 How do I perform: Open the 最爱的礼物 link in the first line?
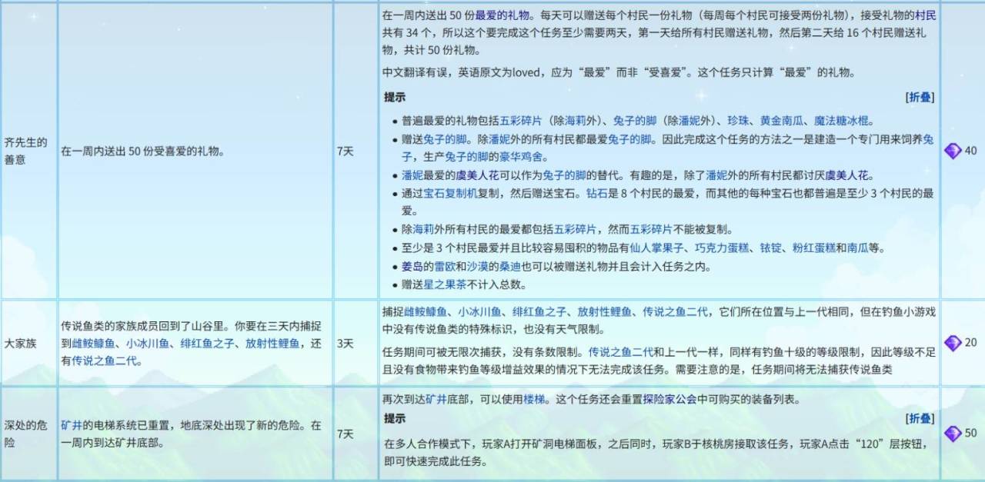pyautogui.click(x=503, y=15)
